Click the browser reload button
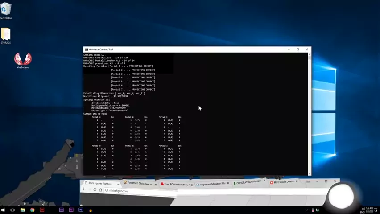Image resolution: width=380 pixels, height=214 pixels. click(x=95, y=190)
